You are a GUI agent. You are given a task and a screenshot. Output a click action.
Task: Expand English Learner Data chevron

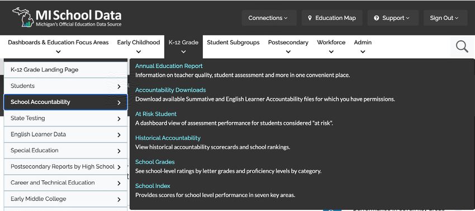[118, 135]
